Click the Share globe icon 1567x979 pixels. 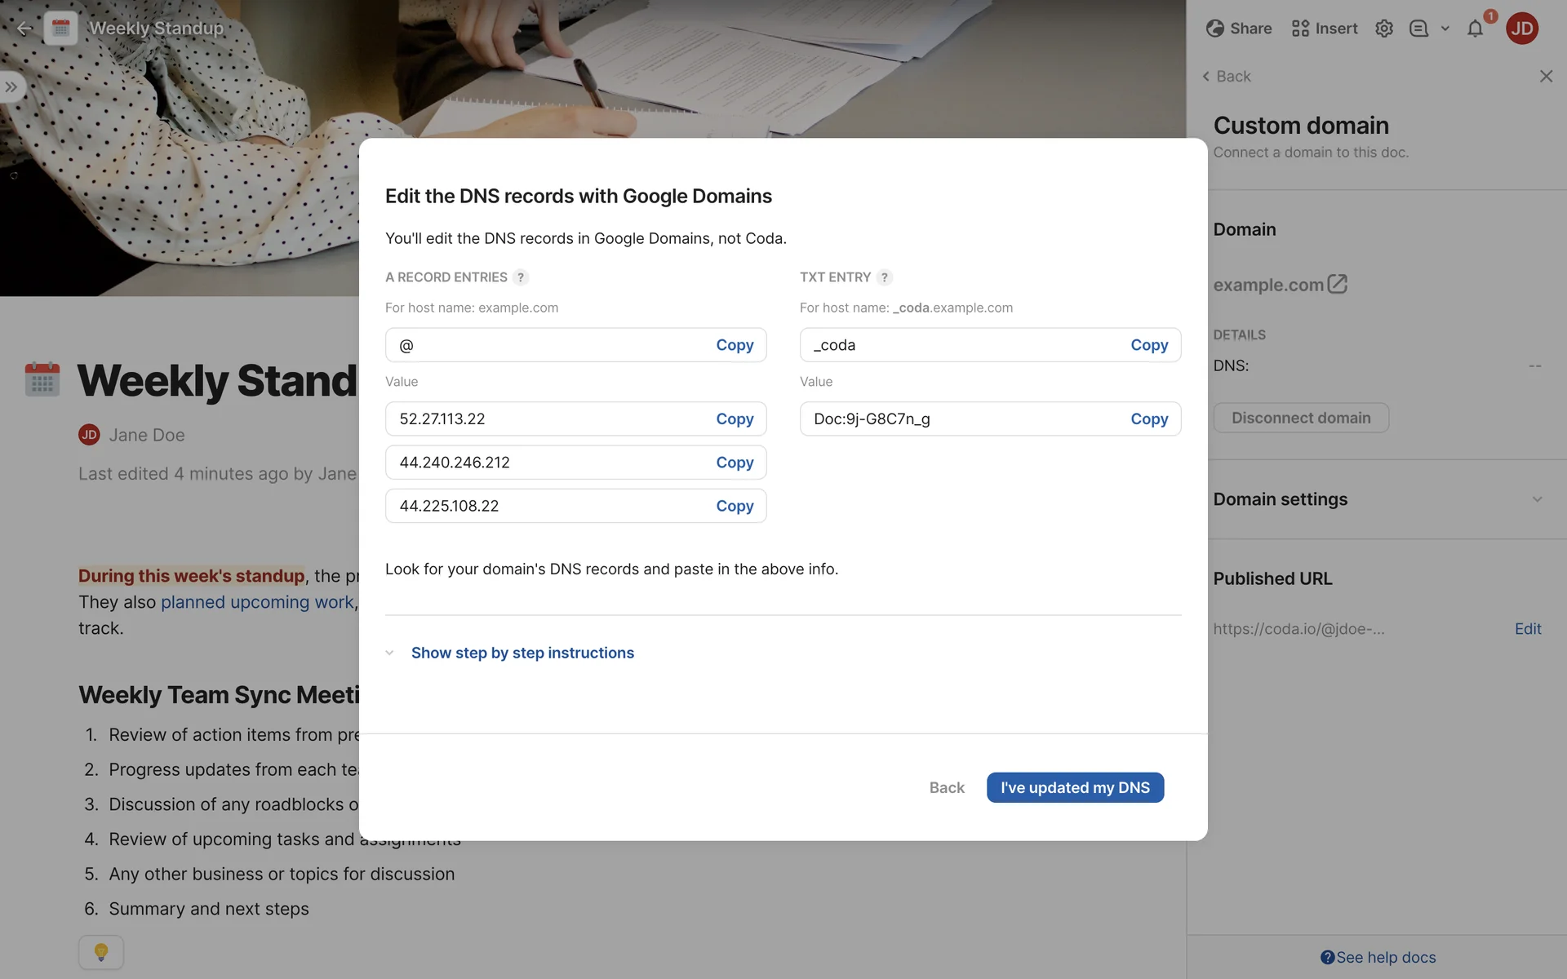[1215, 29]
